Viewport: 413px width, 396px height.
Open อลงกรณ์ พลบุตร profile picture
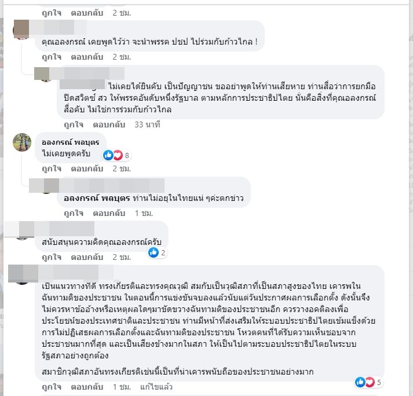click(x=22, y=142)
